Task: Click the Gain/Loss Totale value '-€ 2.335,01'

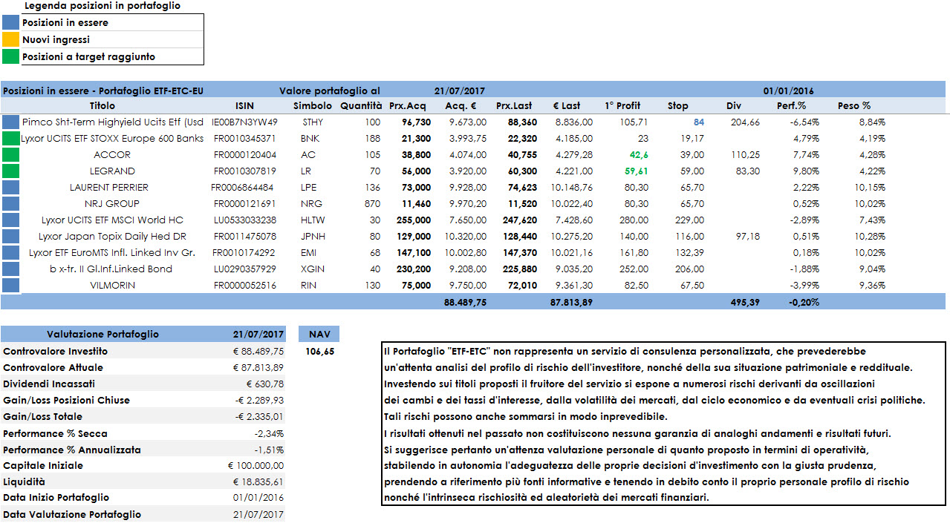Action: tap(261, 417)
